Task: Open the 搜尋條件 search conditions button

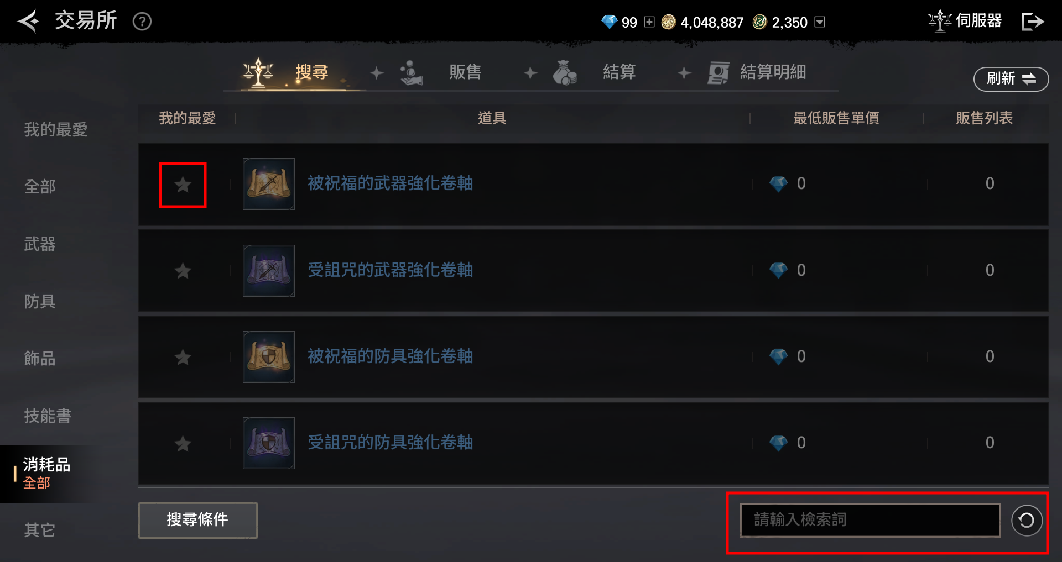Action: click(198, 520)
